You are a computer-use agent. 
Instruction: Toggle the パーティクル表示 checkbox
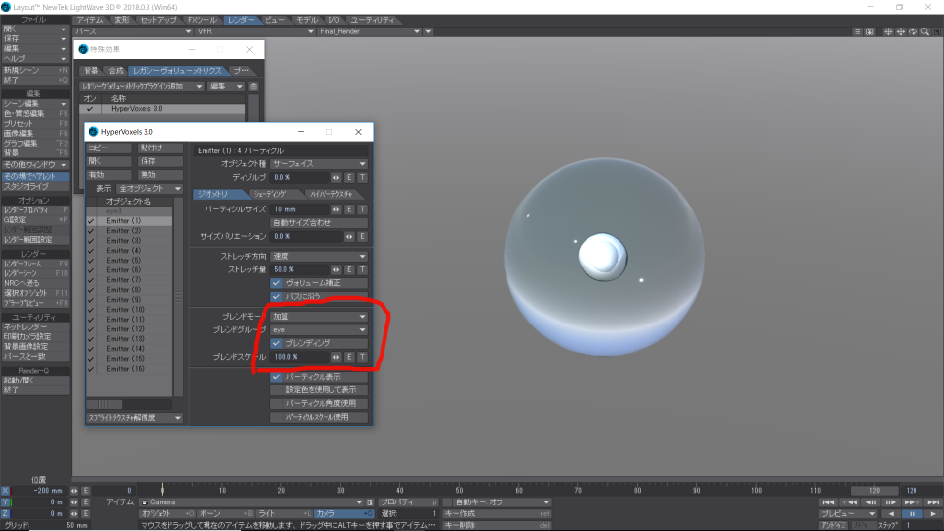[x=276, y=377]
